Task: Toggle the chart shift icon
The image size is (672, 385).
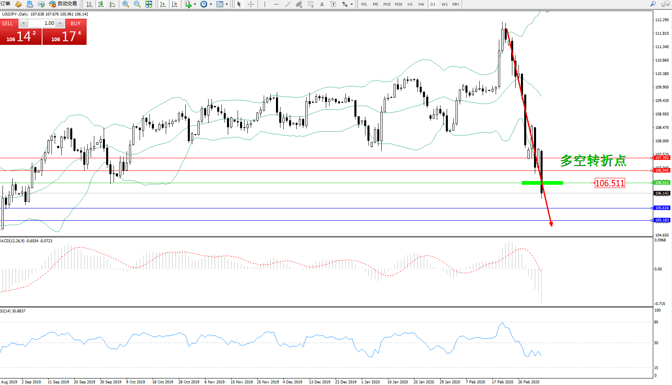Action: (174, 4)
